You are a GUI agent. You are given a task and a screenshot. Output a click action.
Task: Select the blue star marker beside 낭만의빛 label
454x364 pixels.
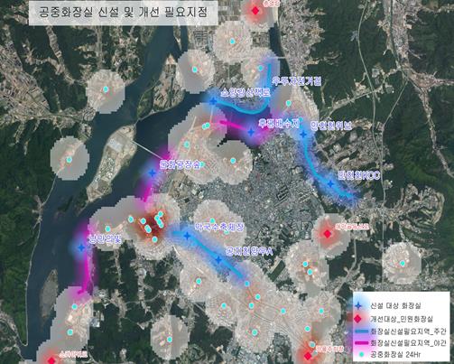point(81,247)
